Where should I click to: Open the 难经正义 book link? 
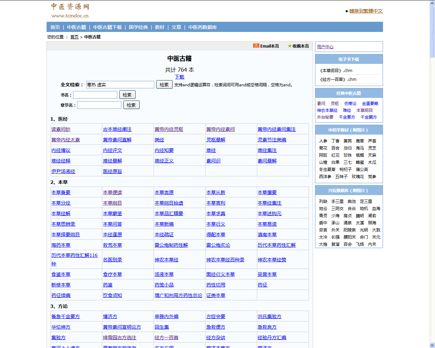(x=164, y=161)
